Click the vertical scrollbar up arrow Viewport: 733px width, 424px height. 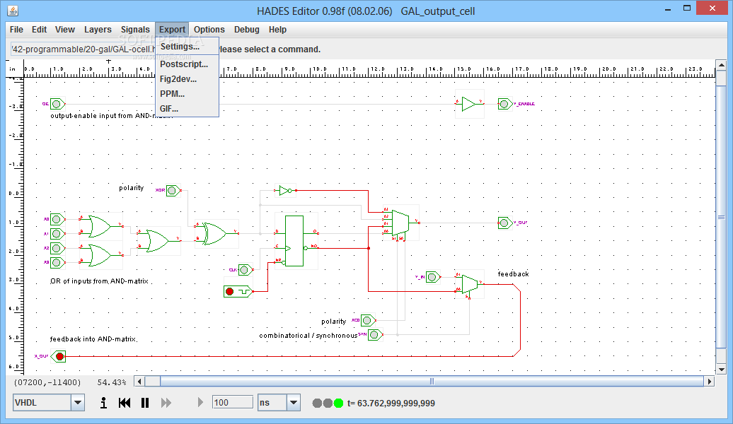coord(721,65)
